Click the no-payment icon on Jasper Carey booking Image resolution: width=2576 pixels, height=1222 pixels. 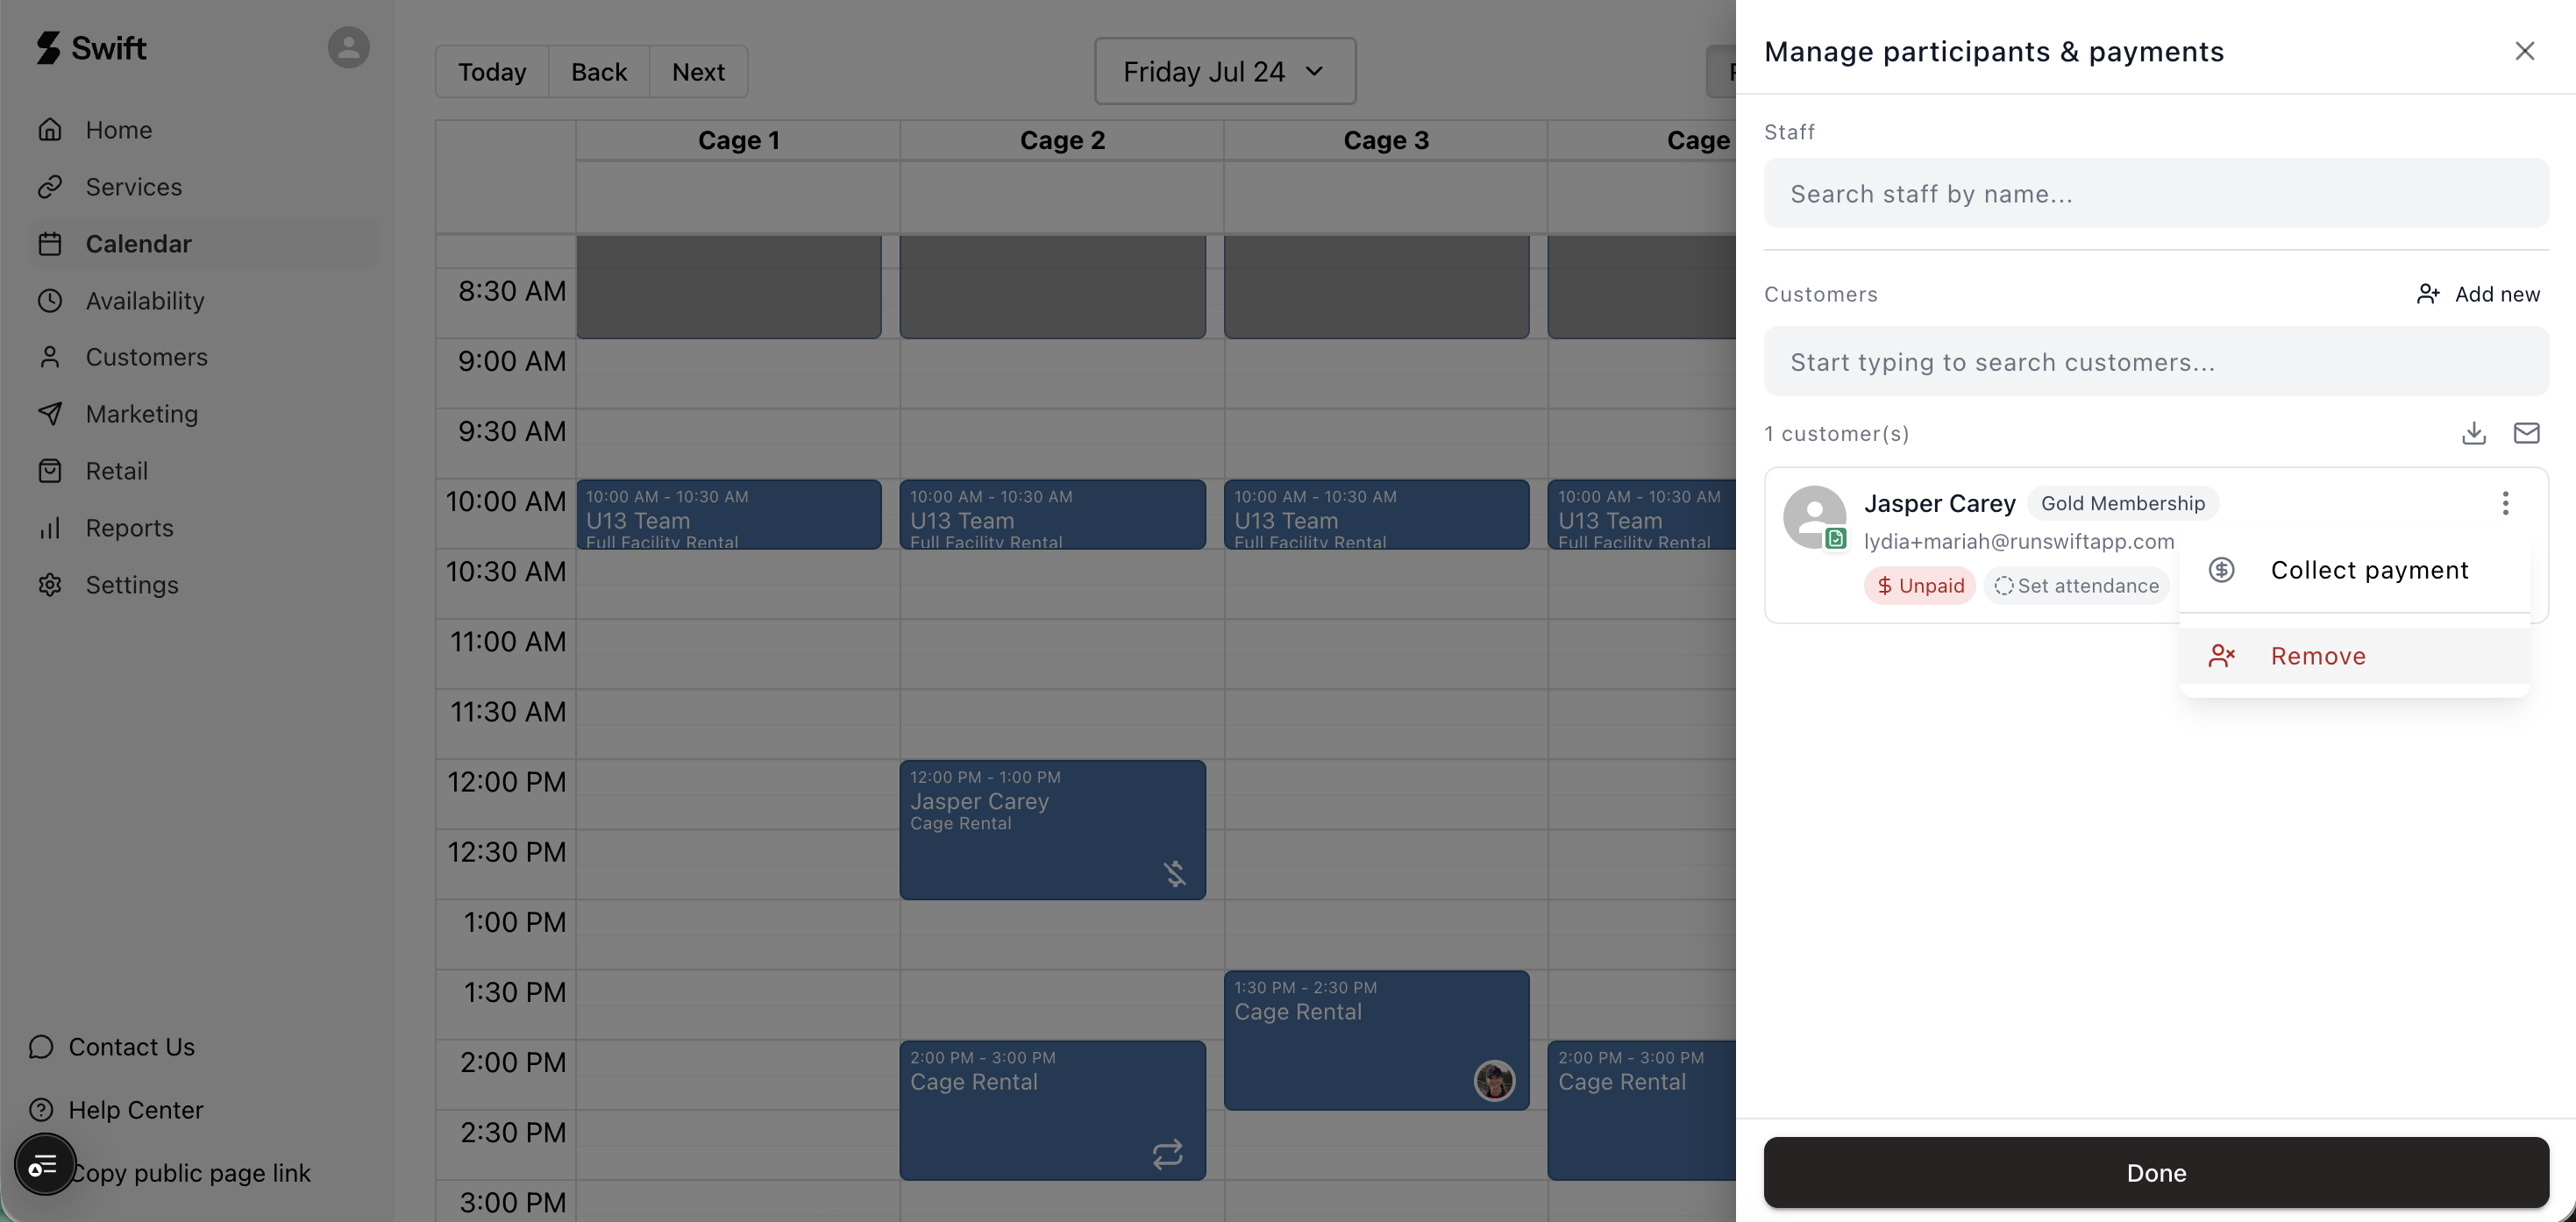1175,873
